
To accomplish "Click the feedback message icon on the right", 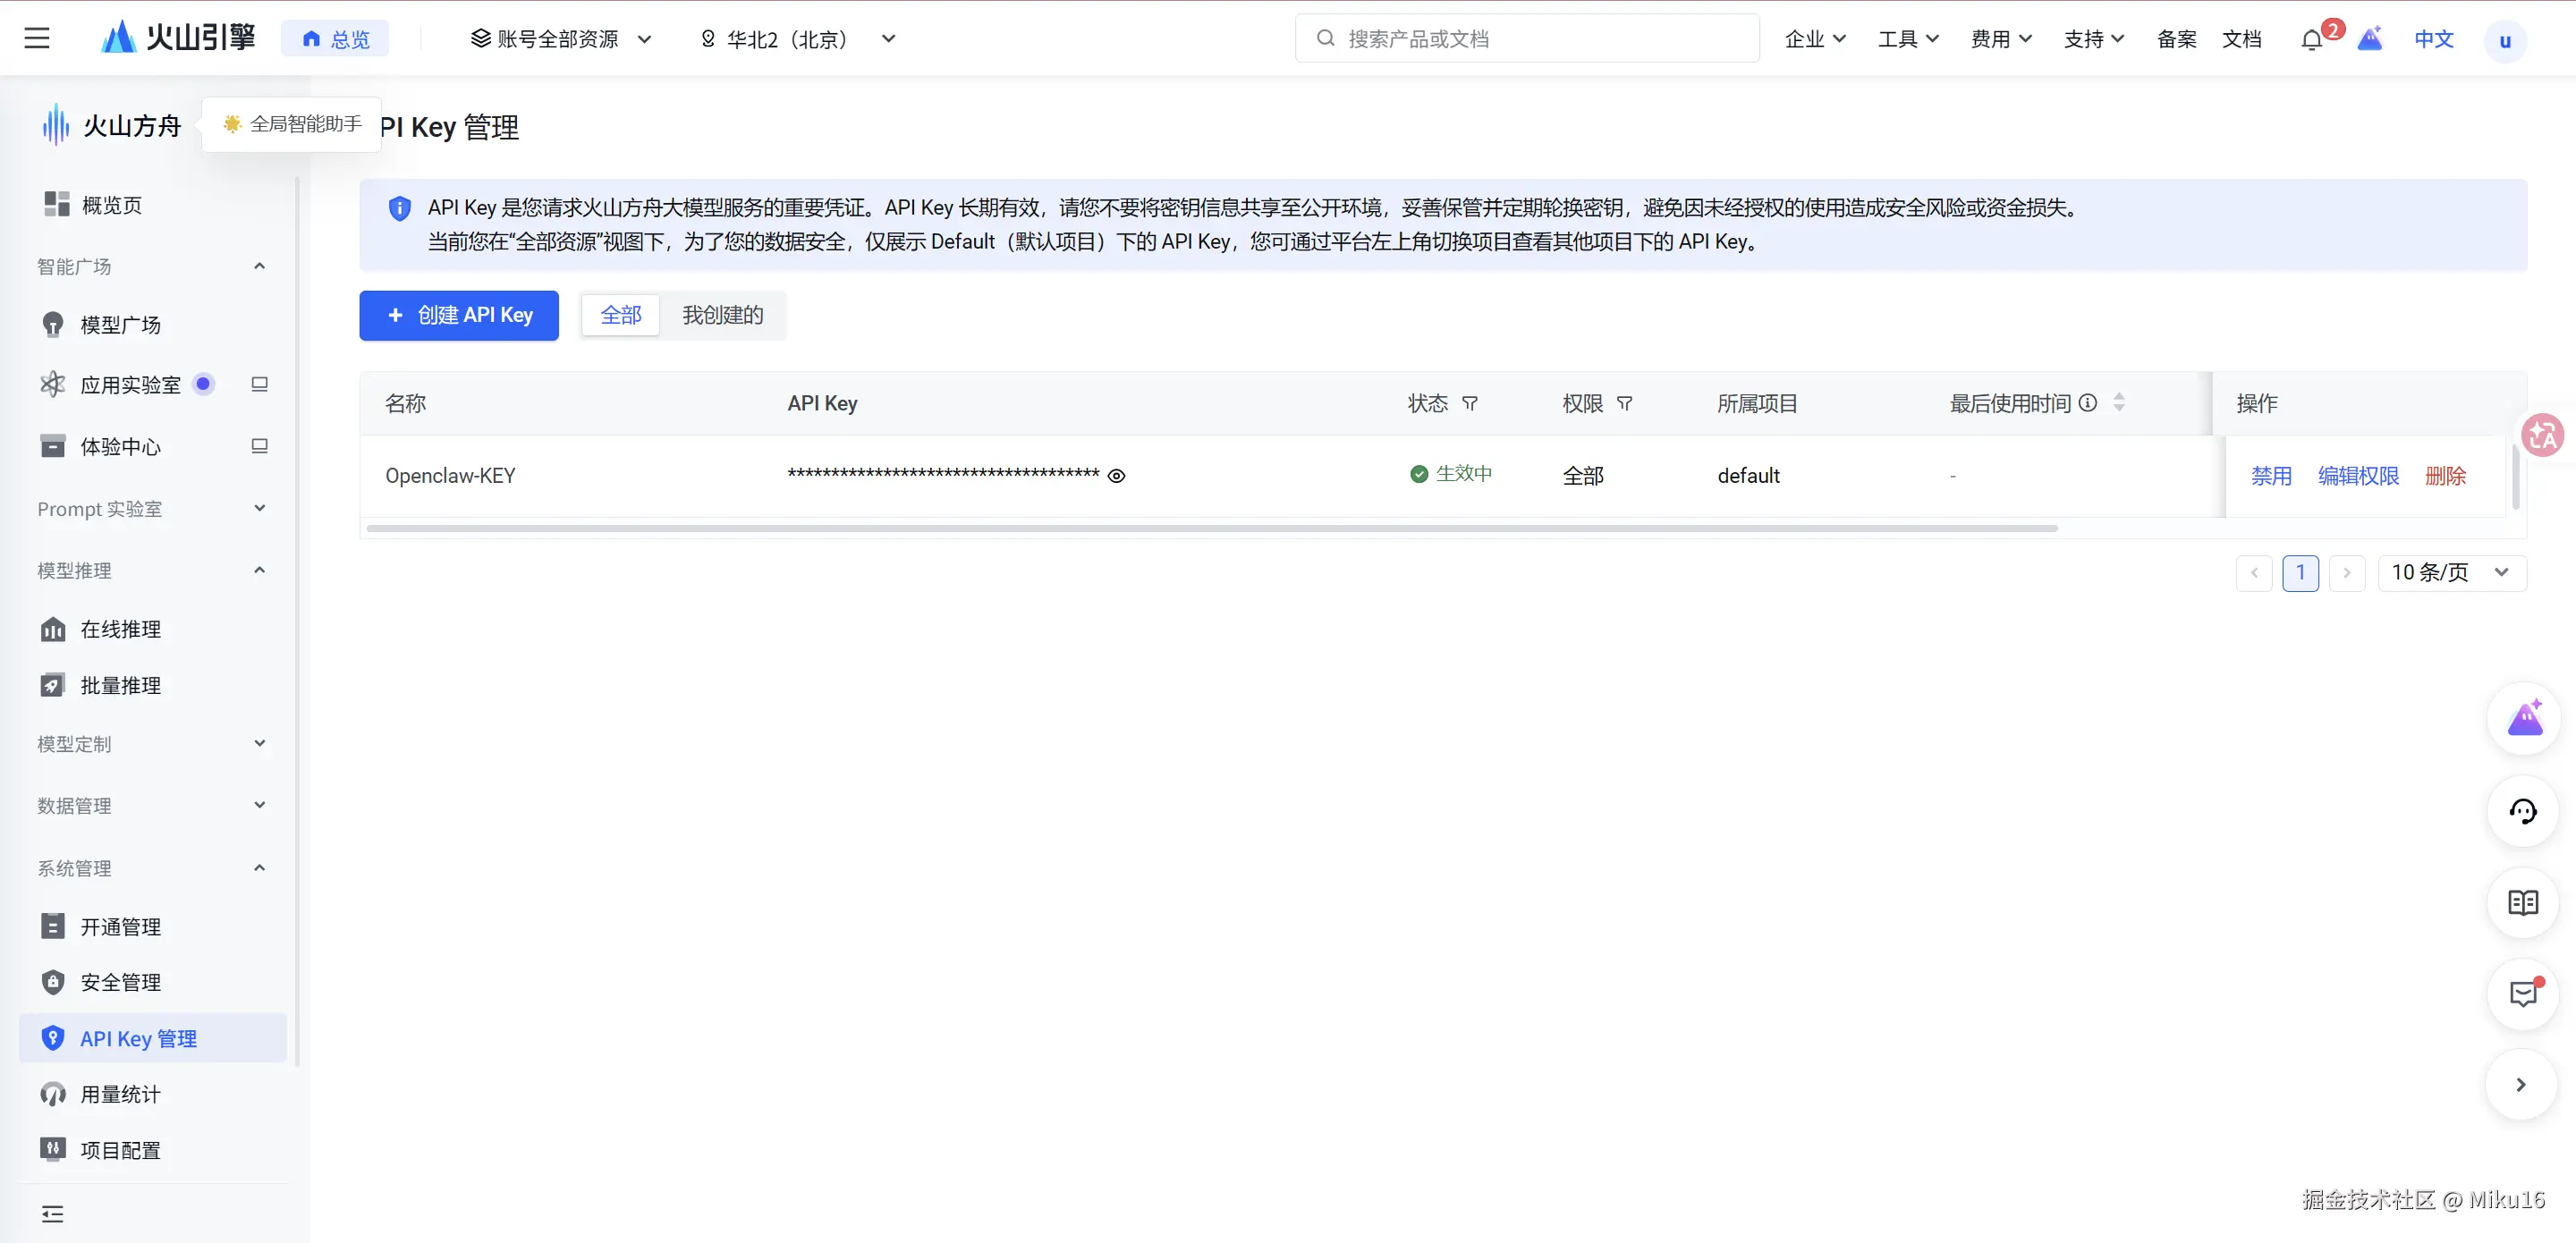I will pyautogui.click(x=2522, y=994).
